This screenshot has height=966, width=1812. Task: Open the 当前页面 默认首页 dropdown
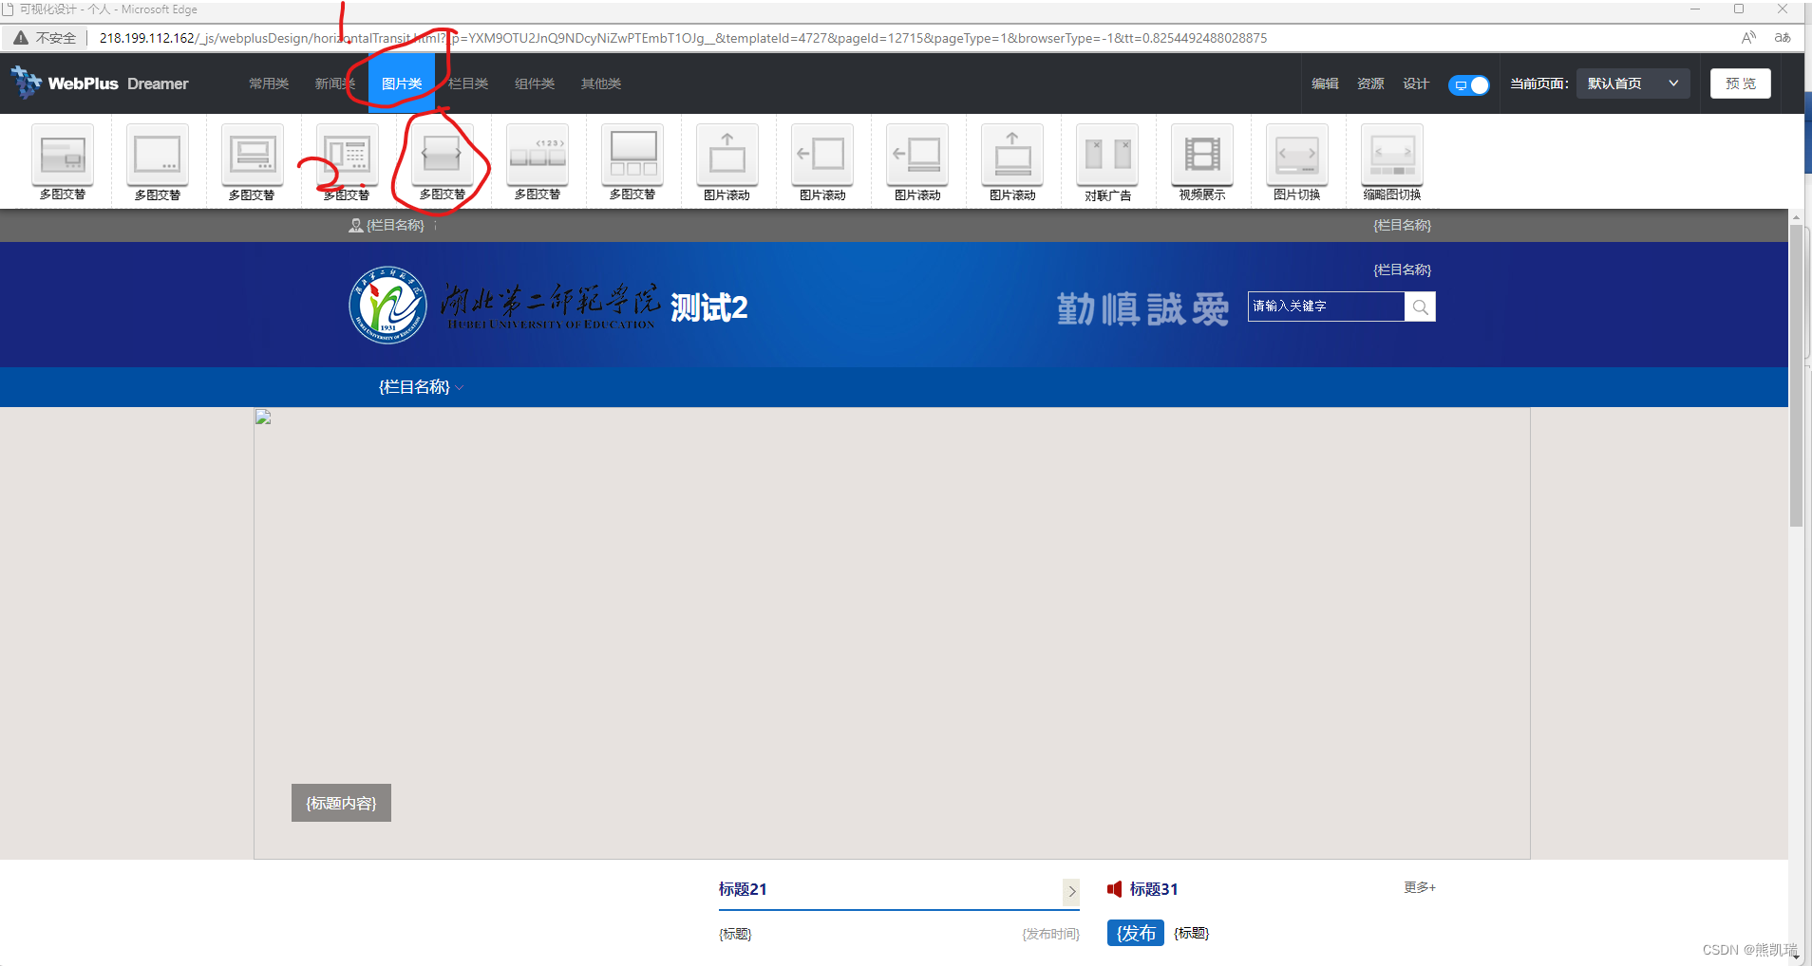[x=1631, y=84]
